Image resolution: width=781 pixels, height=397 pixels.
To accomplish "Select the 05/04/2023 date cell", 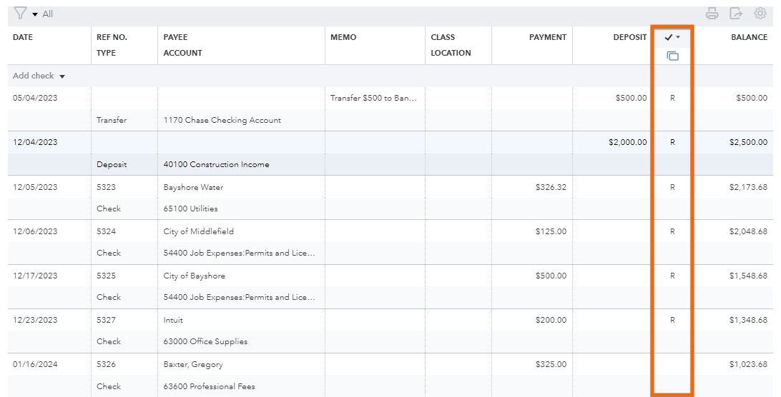I will [x=35, y=98].
